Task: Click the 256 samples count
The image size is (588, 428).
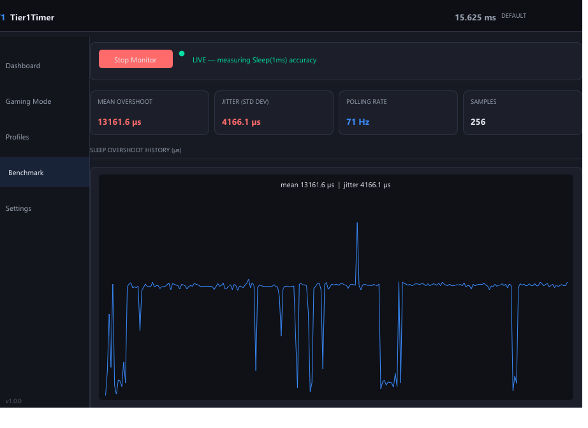Action: pos(478,122)
